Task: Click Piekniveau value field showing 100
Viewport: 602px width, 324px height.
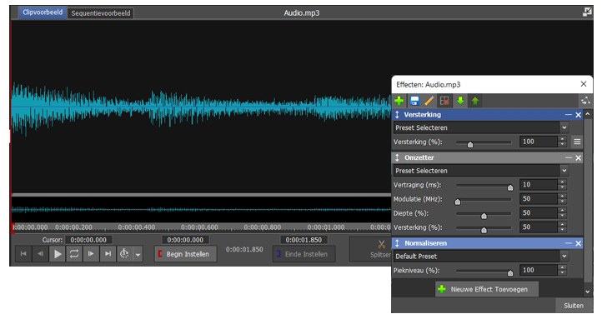Action: 539,271
